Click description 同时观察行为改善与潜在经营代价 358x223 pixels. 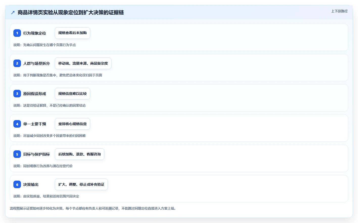[x=48, y=166]
